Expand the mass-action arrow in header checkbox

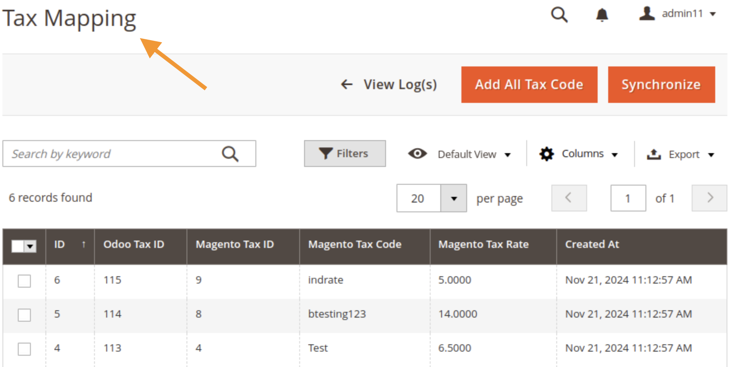click(30, 246)
